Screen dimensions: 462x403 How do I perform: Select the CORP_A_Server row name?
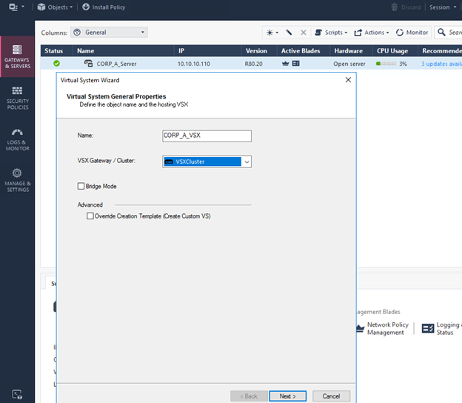[x=116, y=64]
